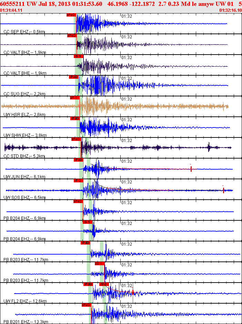Select station label CC SEP EHZ -- 0.5km
242x324 pixels.
pyautogui.click(x=24, y=32)
